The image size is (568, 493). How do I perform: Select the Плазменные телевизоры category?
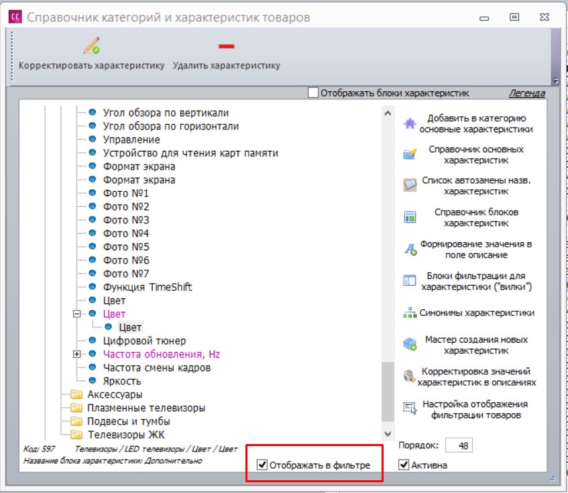point(146,408)
